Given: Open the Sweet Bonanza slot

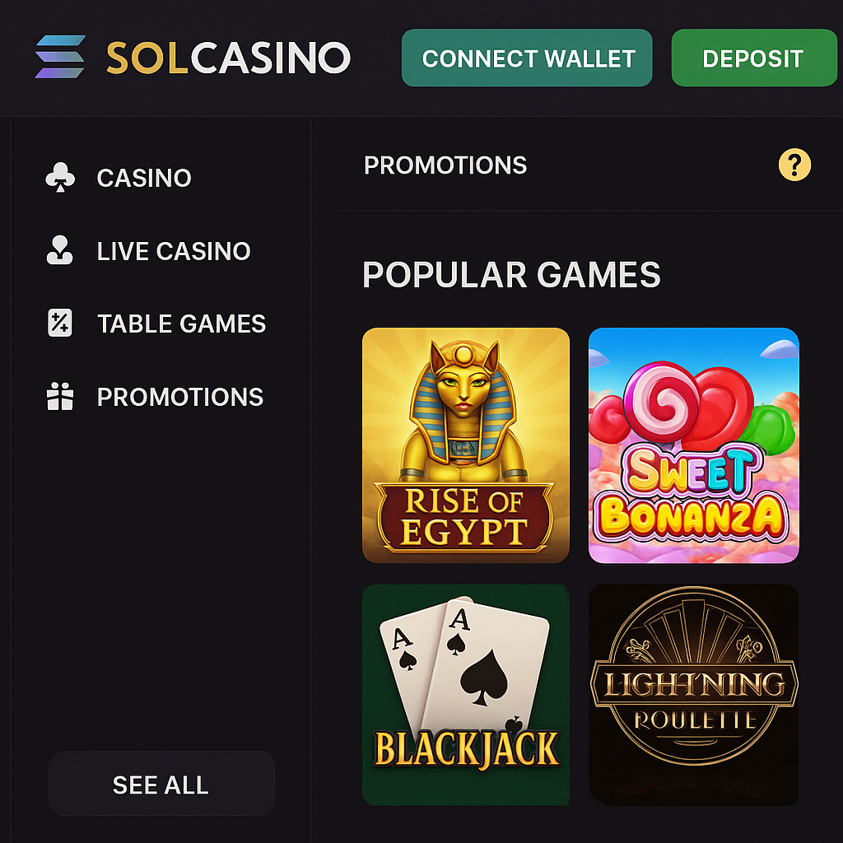Looking at the screenshot, I should [692, 445].
